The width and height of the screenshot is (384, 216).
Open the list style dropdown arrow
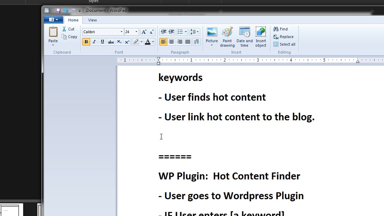click(x=186, y=32)
